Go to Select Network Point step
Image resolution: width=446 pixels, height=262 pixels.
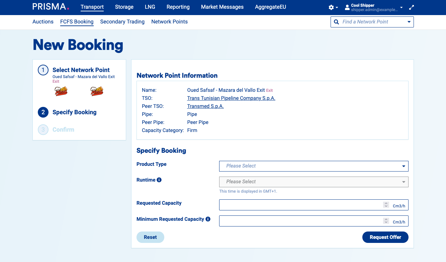[81, 70]
